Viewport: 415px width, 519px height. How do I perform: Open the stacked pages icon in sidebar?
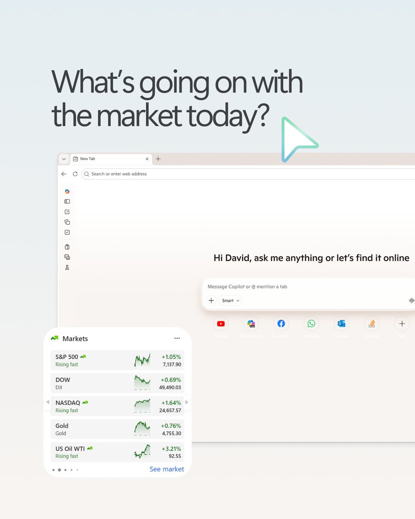click(x=67, y=222)
